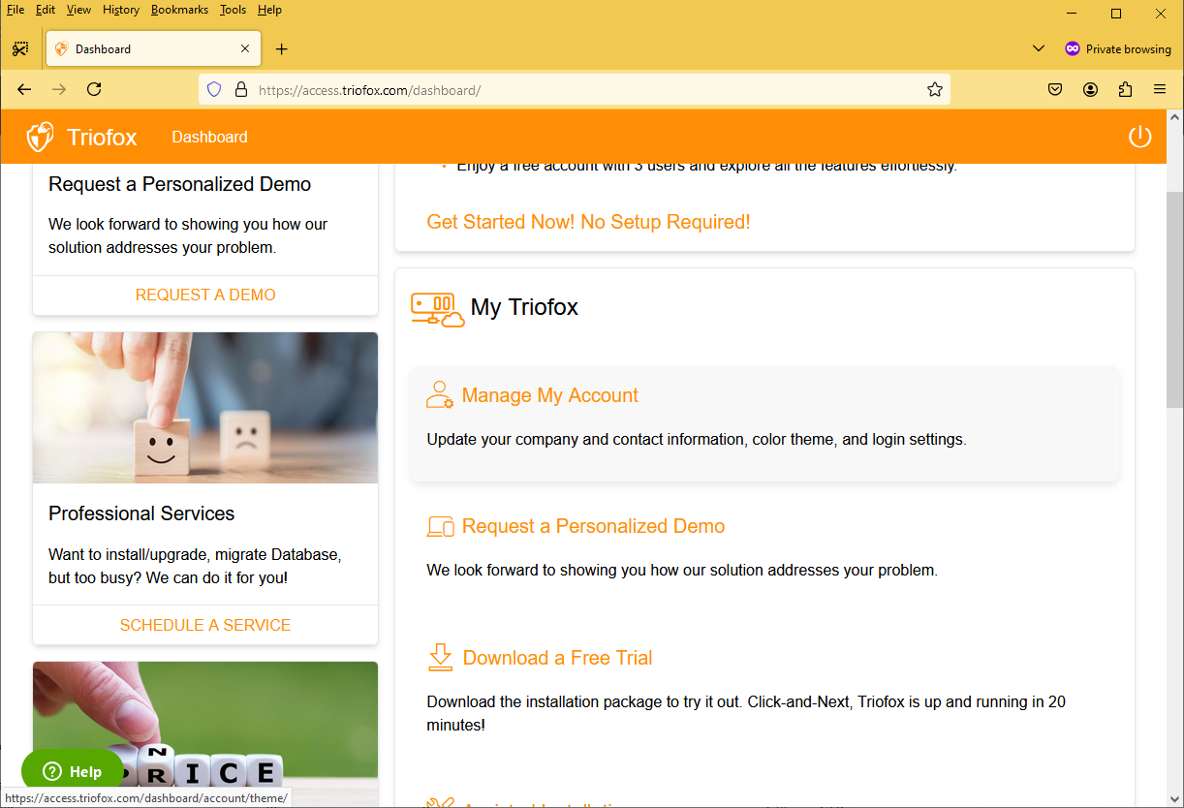Click the Dashboard link in orange header
The height and width of the screenshot is (808, 1184).
[x=209, y=137]
